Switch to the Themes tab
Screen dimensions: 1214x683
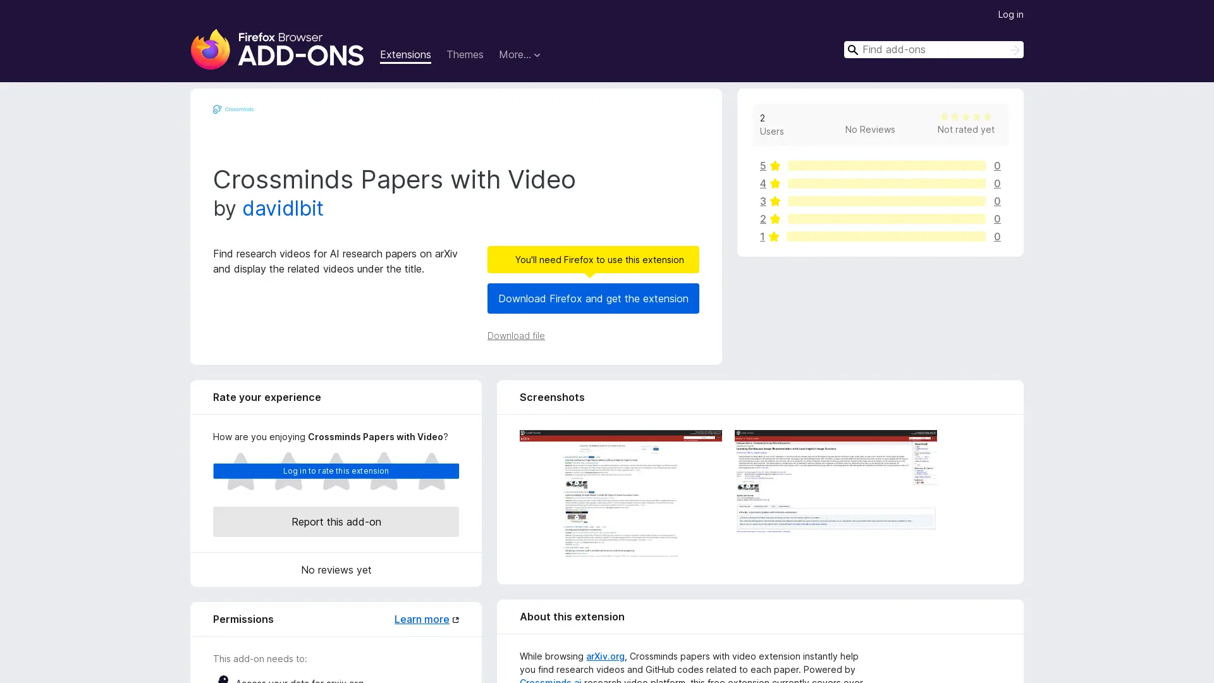[464, 55]
